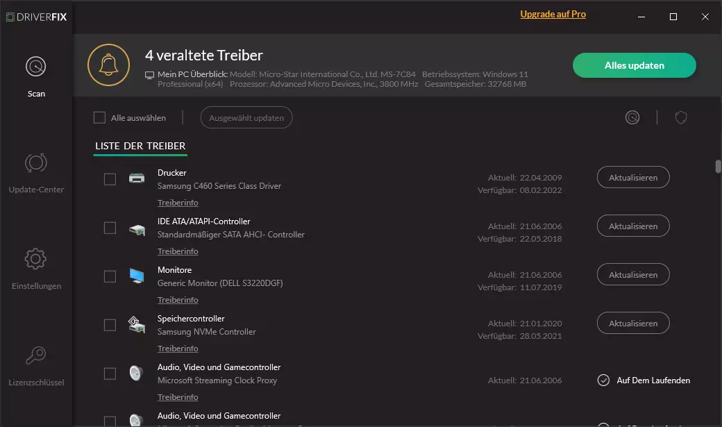Click the 'Betriebssystem: Windows 11' text
Screen dimensions: 722x427
click(x=475, y=74)
